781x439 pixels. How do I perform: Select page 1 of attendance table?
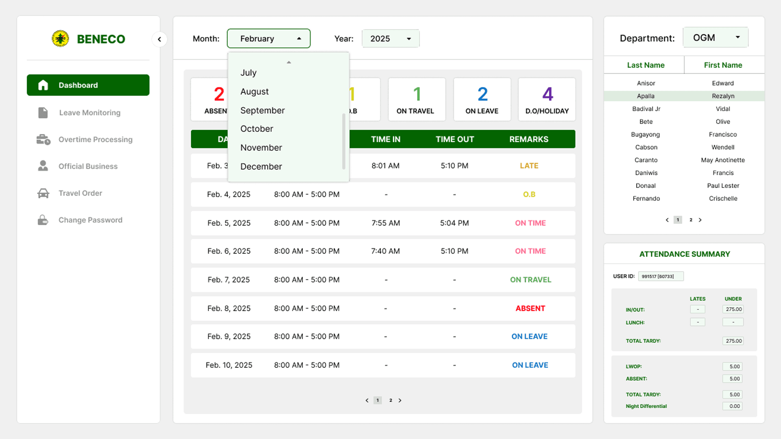click(x=377, y=400)
